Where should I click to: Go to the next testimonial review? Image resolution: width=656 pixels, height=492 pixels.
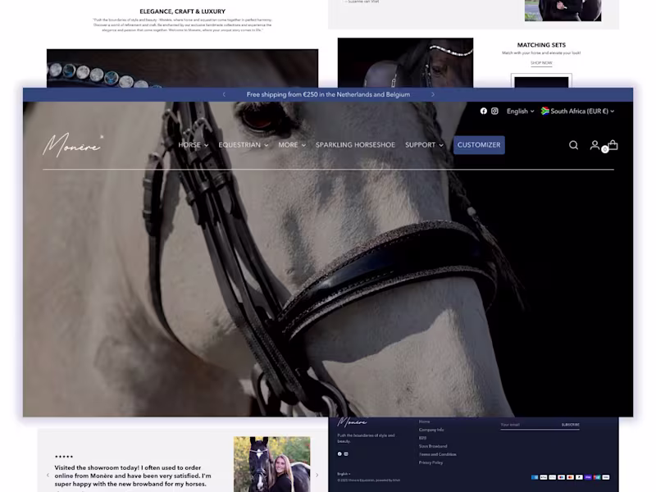click(x=317, y=475)
